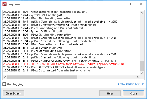Open the Help button
This screenshot has width=147, height=99.
(x=110, y=93)
